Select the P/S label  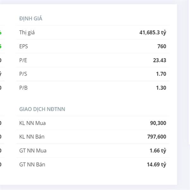(x=23, y=74)
